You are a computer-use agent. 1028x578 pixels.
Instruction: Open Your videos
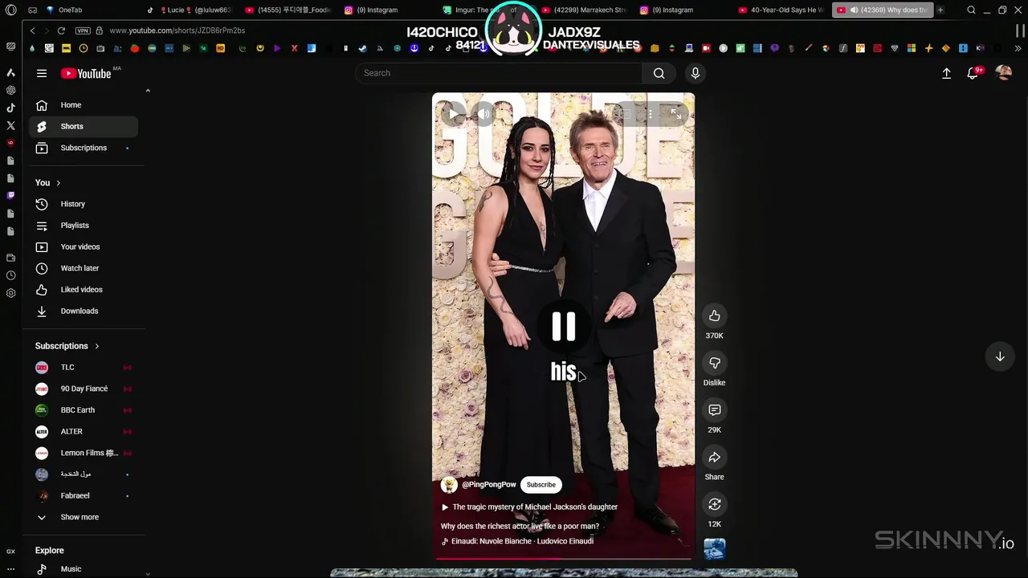[83, 246]
